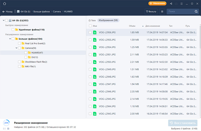The width and height of the screenshot is (201, 131).
Task: Click the HUAWEI folder icon in tree
Action: point(29,53)
